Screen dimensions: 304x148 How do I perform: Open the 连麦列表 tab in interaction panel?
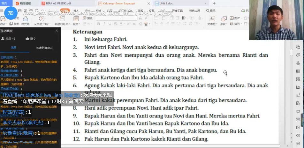tap(44, 48)
